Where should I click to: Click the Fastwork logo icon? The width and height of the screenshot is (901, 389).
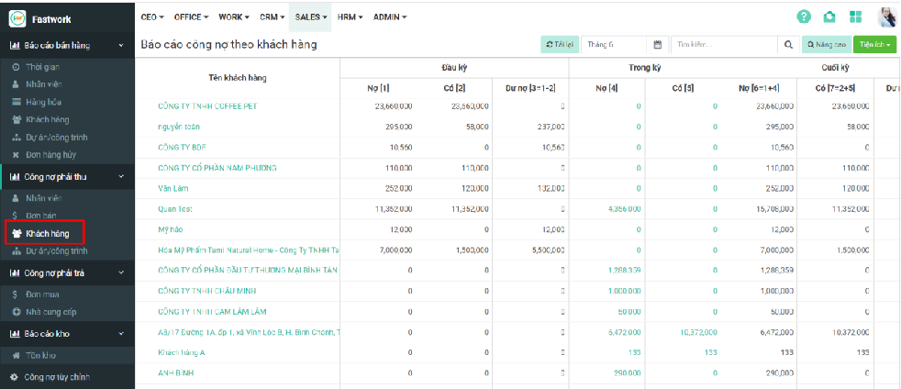pos(17,18)
